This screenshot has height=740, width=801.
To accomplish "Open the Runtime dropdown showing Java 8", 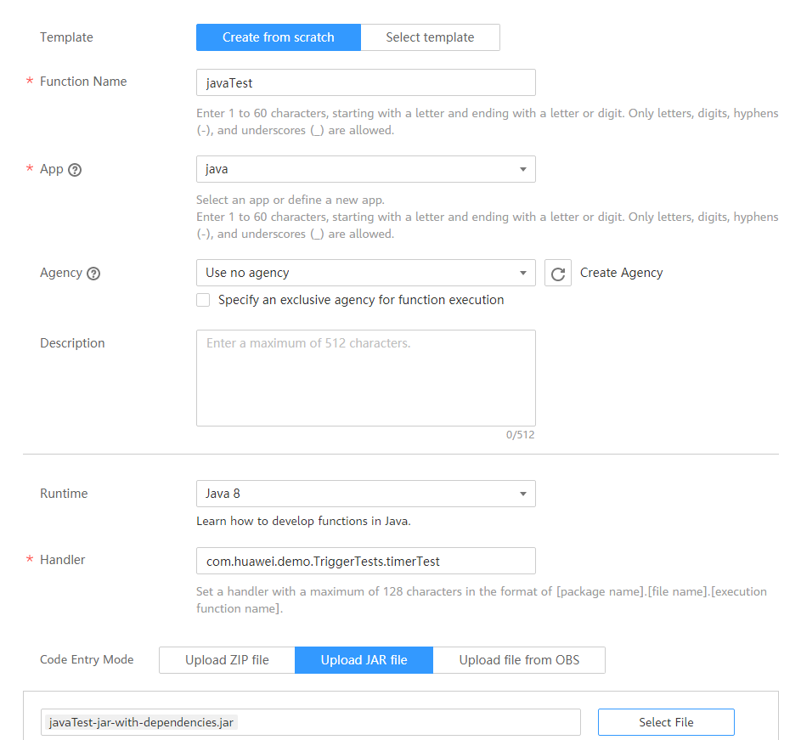I will pyautogui.click(x=365, y=494).
